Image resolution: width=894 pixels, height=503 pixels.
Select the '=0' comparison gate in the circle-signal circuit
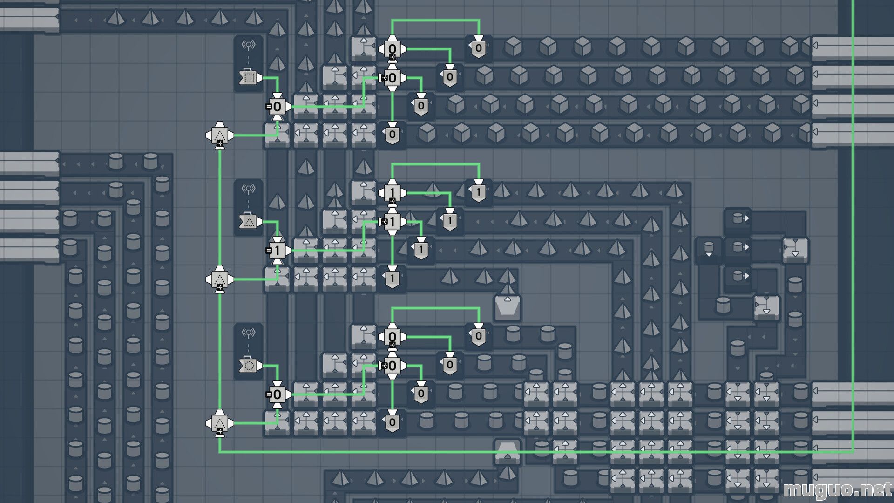coord(277,394)
